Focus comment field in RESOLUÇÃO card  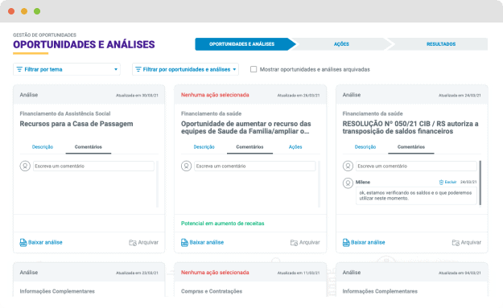tap(416, 166)
